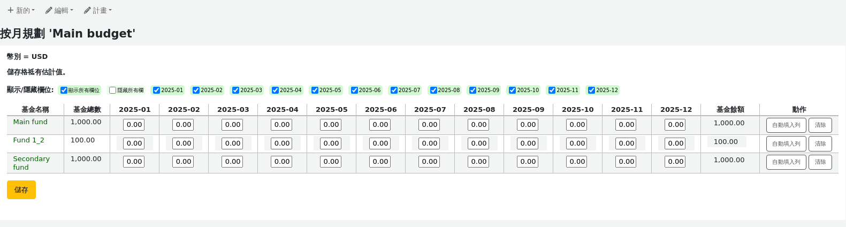Viewport: 846px width, 227px height.
Task: Expand the 編輯 dropdown menu
Action: (x=59, y=10)
